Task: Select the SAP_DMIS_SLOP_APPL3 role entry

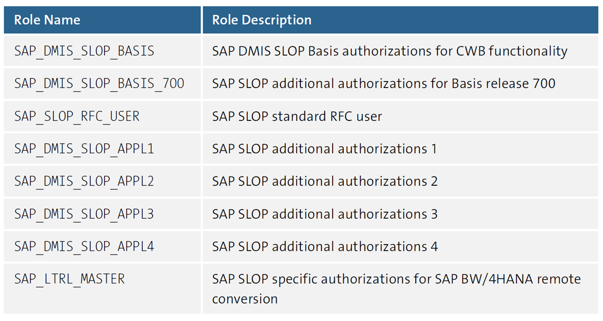Action: click(x=83, y=214)
